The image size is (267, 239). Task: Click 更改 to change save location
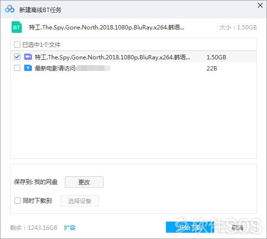[x=84, y=182]
